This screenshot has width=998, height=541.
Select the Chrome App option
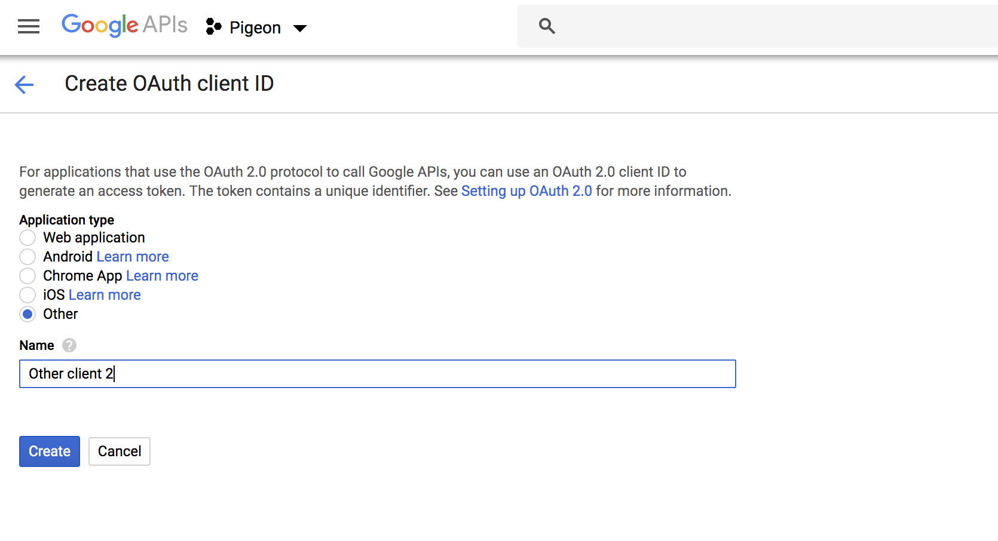click(27, 275)
